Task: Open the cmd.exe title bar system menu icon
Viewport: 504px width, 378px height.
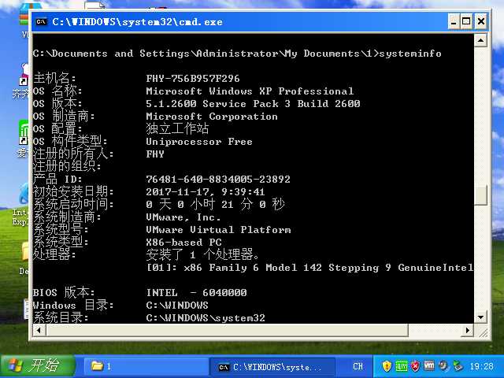Action: 42,22
